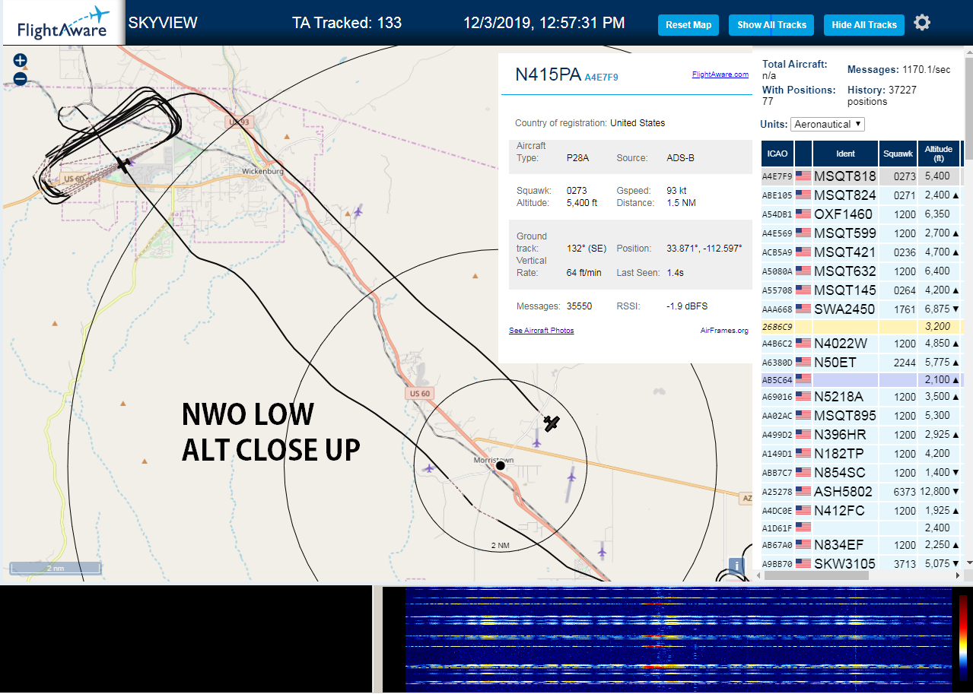Select the OXF1460 aircraft row
973x694 pixels.
click(x=862, y=214)
